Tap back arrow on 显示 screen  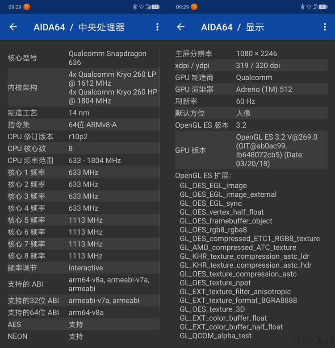[180, 27]
